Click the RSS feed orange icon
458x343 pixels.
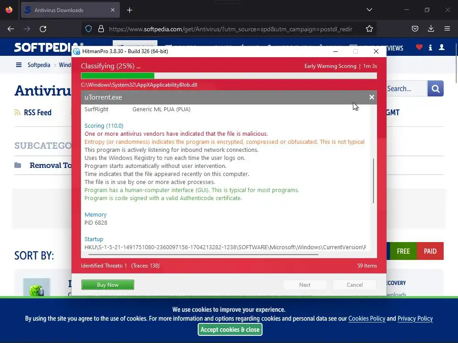point(17,112)
